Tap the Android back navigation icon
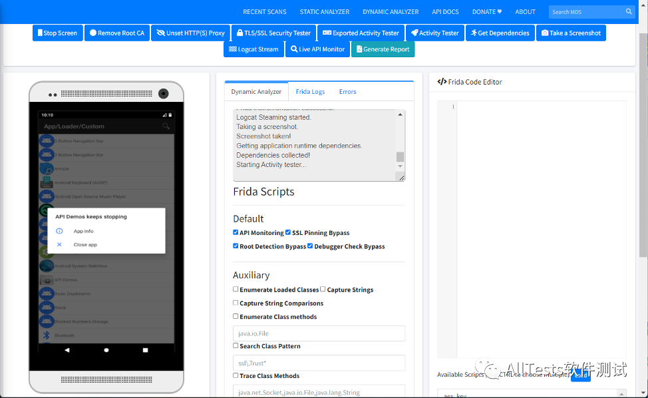648x398 pixels. click(x=67, y=350)
